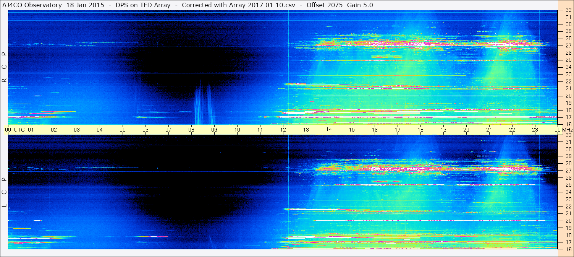Click the 26 MHz label on LCP scale
Viewport: 574px width, 257px height.
click(568, 178)
